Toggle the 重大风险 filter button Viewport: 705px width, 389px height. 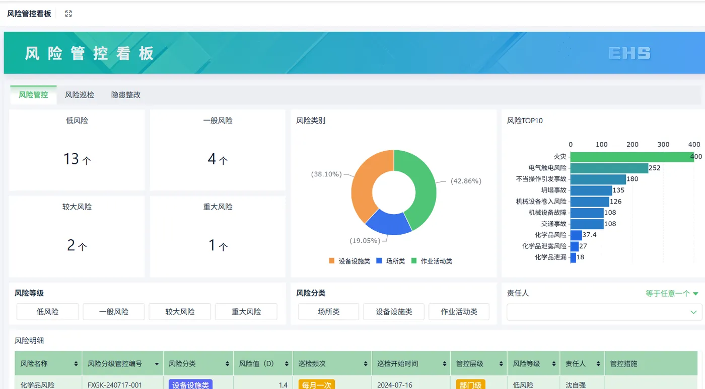pos(246,312)
